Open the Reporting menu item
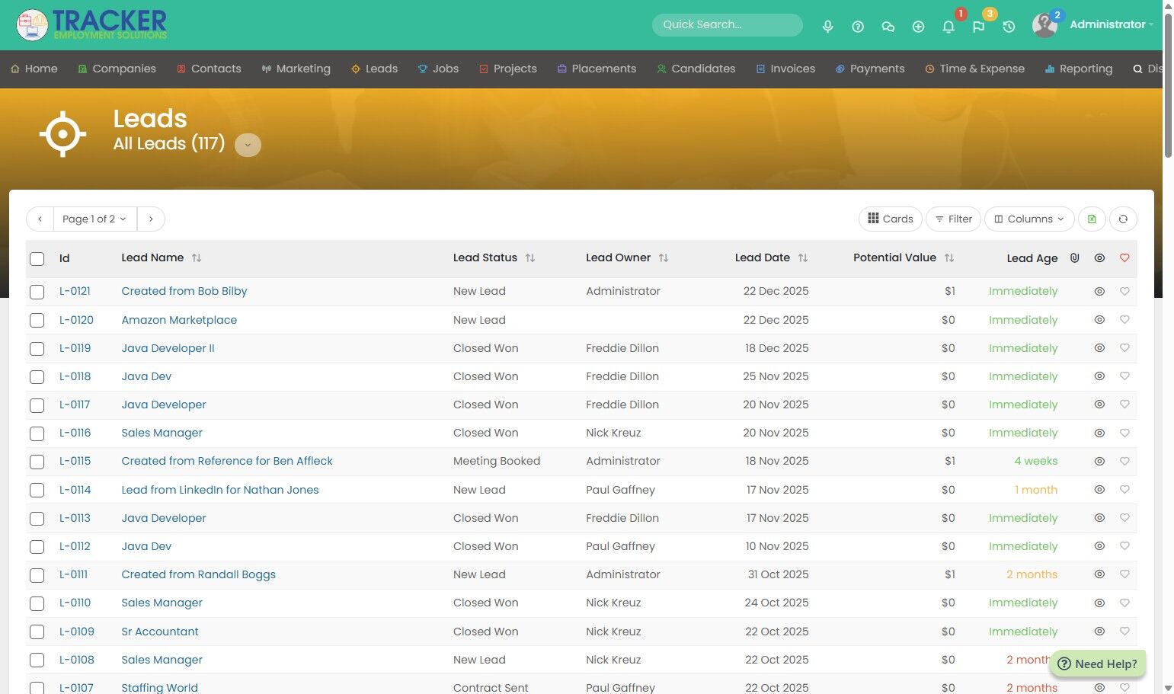Screen dimensions: 1174x694 point(1079,69)
